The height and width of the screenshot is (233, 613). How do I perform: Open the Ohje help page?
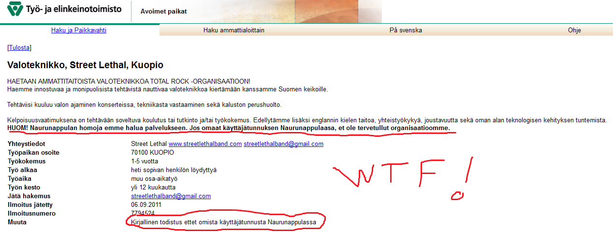[x=574, y=30]
